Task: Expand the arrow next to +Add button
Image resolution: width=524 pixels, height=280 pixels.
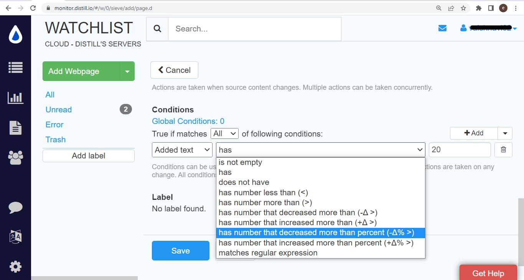Action: coord(505,133)
